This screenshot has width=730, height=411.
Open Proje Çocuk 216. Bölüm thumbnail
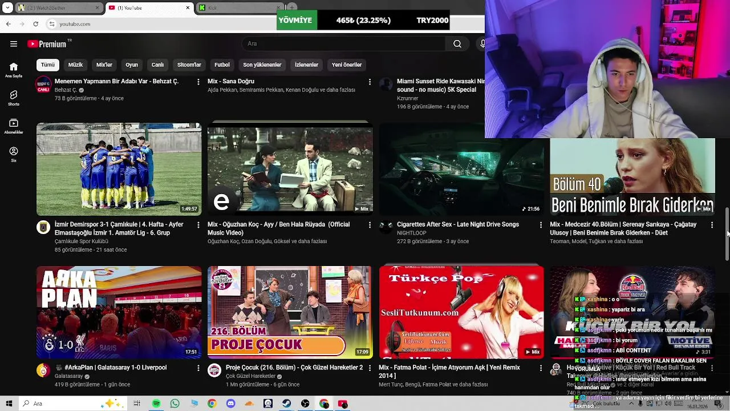tap(290, 312)
